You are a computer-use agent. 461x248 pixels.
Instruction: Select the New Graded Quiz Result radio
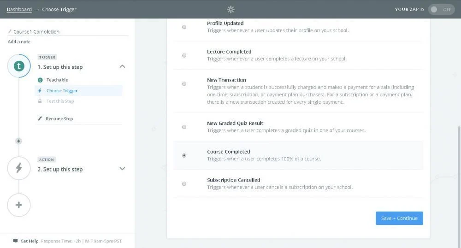184,127
